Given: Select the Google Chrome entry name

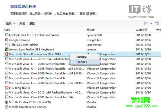Looking at the screenshot, I should click(x=19, y=40).
